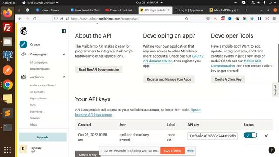Click the Mailchimp Freddie logo
The width and height of the screenshot is (279, 157).
(23, 31)
